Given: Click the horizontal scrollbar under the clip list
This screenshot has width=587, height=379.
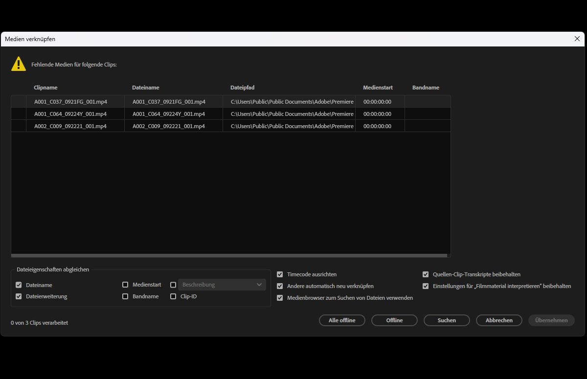Looking at the screenshot, I should [229, 255].
